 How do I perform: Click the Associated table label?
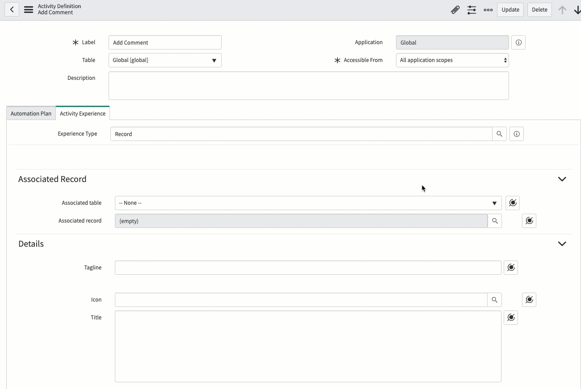[81, 203]
